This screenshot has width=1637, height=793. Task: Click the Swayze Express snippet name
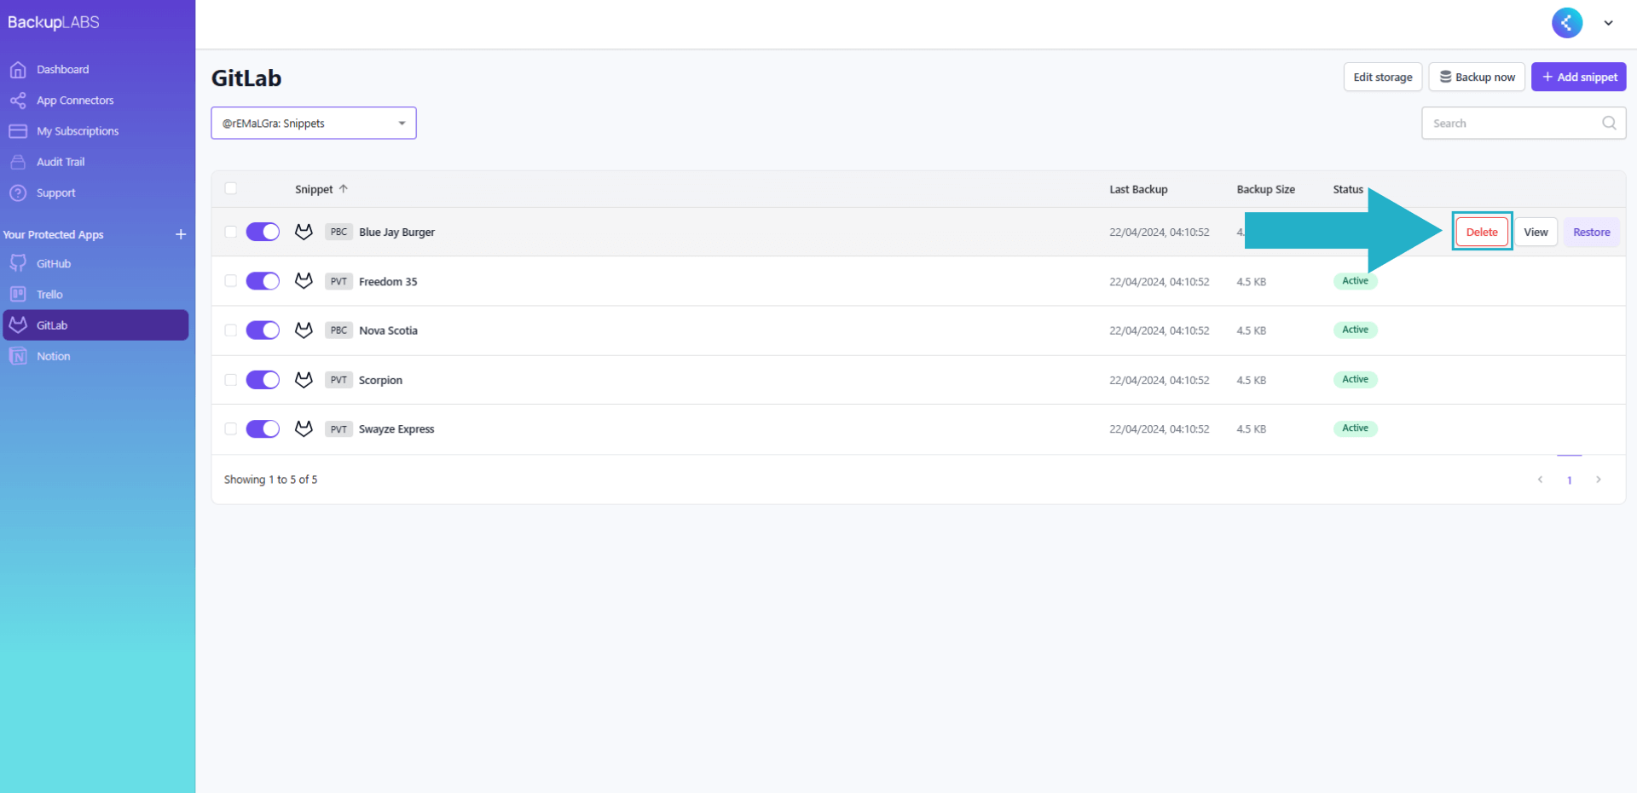[x=396, y=429]
